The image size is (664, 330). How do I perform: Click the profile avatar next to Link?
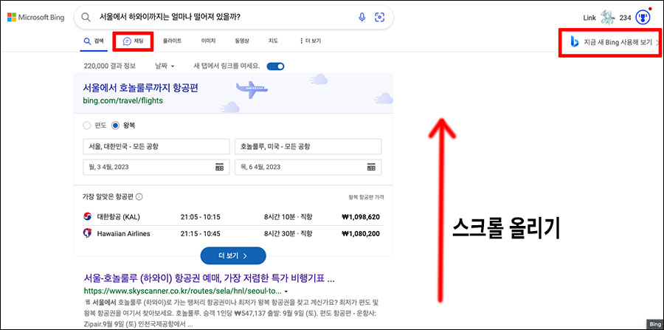click(607, 18)
